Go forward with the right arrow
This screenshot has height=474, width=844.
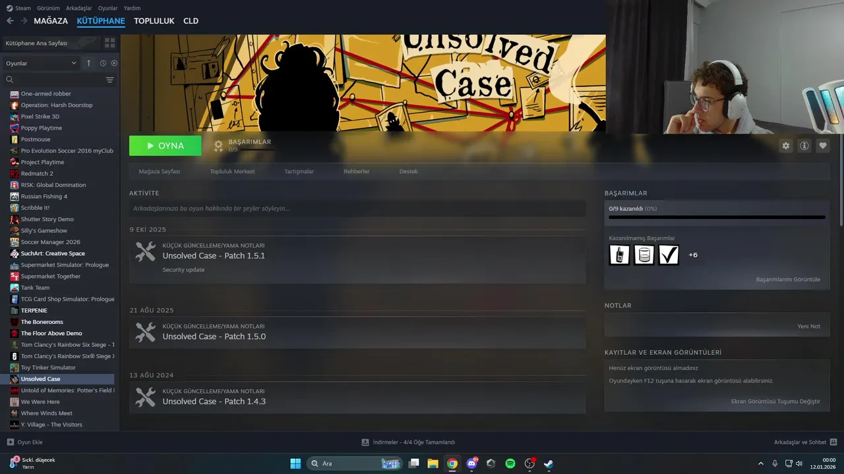[24, 21]
